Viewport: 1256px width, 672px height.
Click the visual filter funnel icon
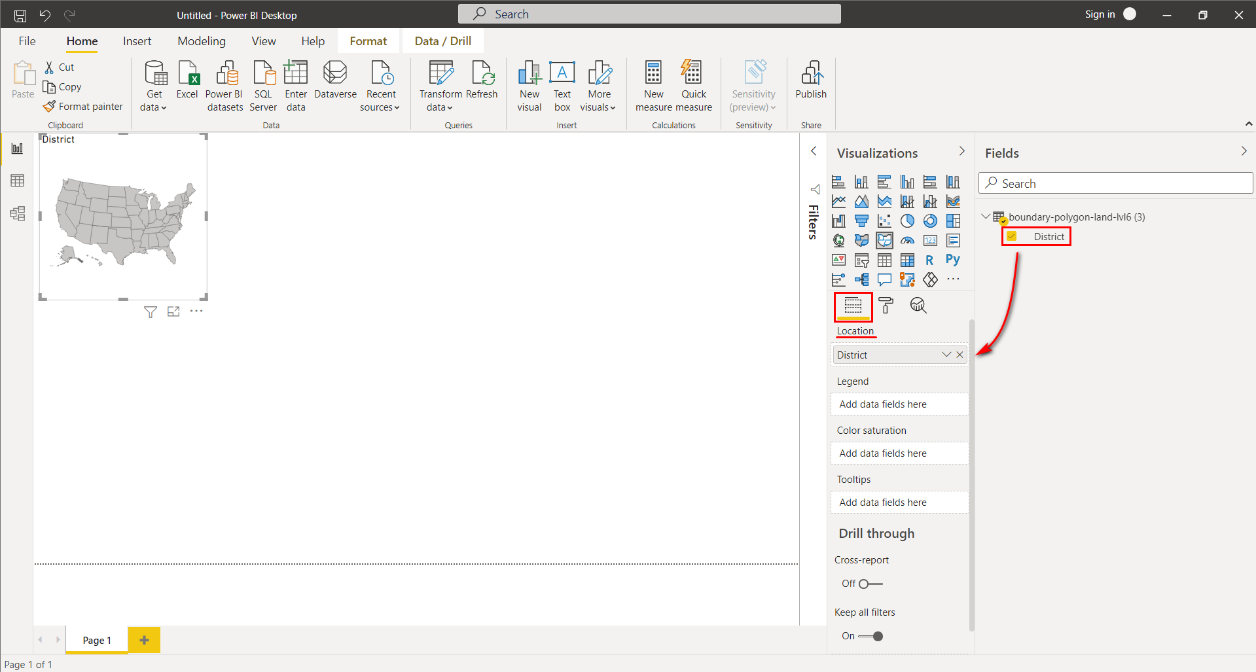coord(151,312)
